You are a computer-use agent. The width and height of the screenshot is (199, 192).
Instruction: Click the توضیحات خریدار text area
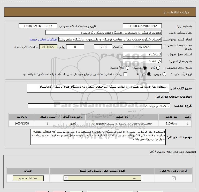98,137
